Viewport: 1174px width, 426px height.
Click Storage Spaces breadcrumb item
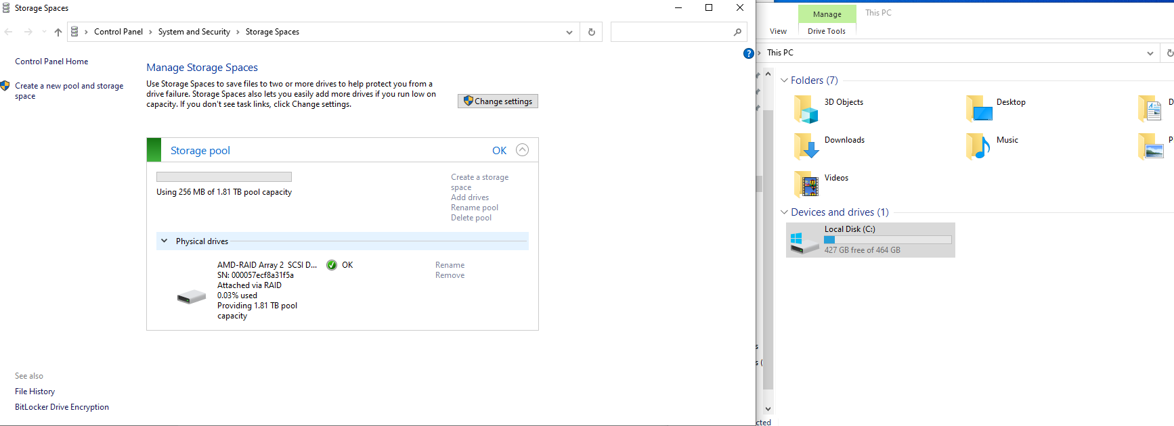pyautogui.click(x=272, y=32)
